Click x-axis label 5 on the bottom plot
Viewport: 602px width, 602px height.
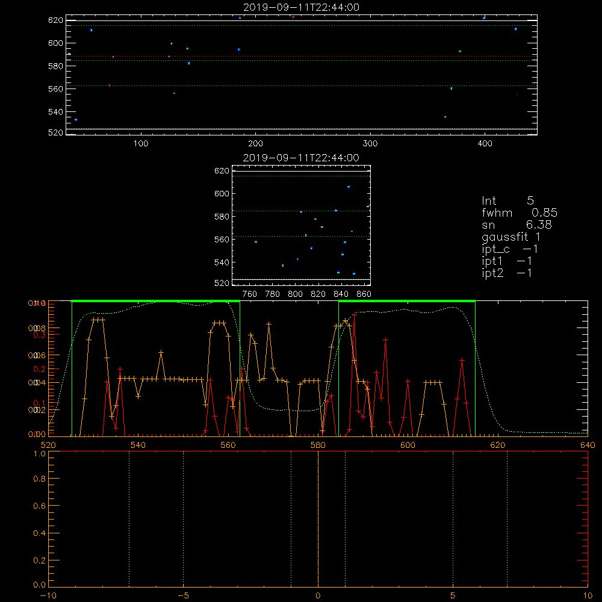coord(453,596)
